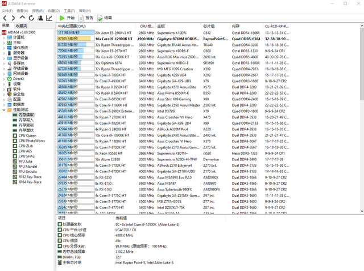Open the 收藏(O) menu
The image size is (364, 271).
(53, 11)
